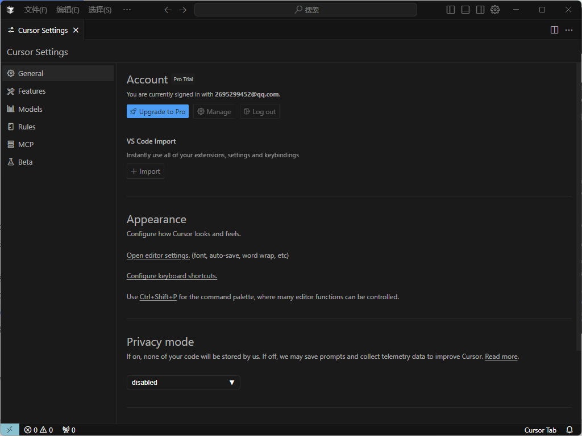
Task: Open the MCP settings section
Action: pos(58,145)
